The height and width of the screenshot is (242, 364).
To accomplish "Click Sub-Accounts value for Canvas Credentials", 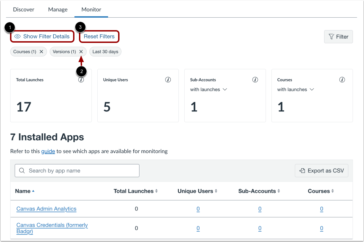I will [260, 228].
